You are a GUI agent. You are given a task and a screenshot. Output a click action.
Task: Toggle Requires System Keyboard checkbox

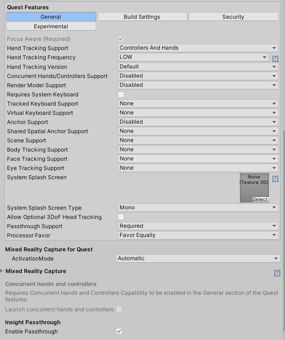click(121, 95)
